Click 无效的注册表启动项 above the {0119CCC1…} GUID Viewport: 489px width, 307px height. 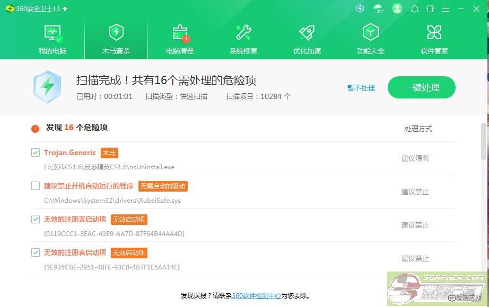(x=75, y=219)
